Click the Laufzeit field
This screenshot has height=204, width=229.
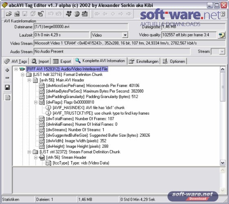point(61,35)
